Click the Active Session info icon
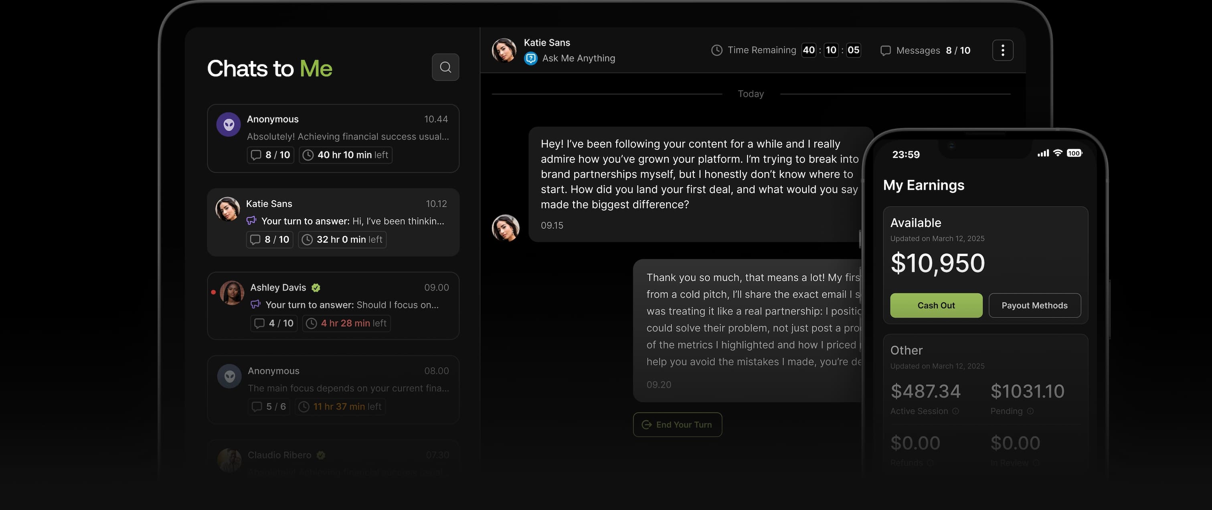 click(x=955, y=411)
